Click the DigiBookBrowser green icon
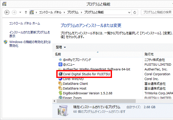Screen dimensions: 173x120 click(x=60, y=93)
